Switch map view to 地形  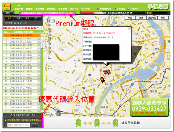pos(163,18)
